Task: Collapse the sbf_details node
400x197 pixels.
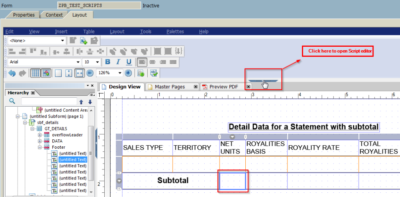Action: [x=25, y=123]
